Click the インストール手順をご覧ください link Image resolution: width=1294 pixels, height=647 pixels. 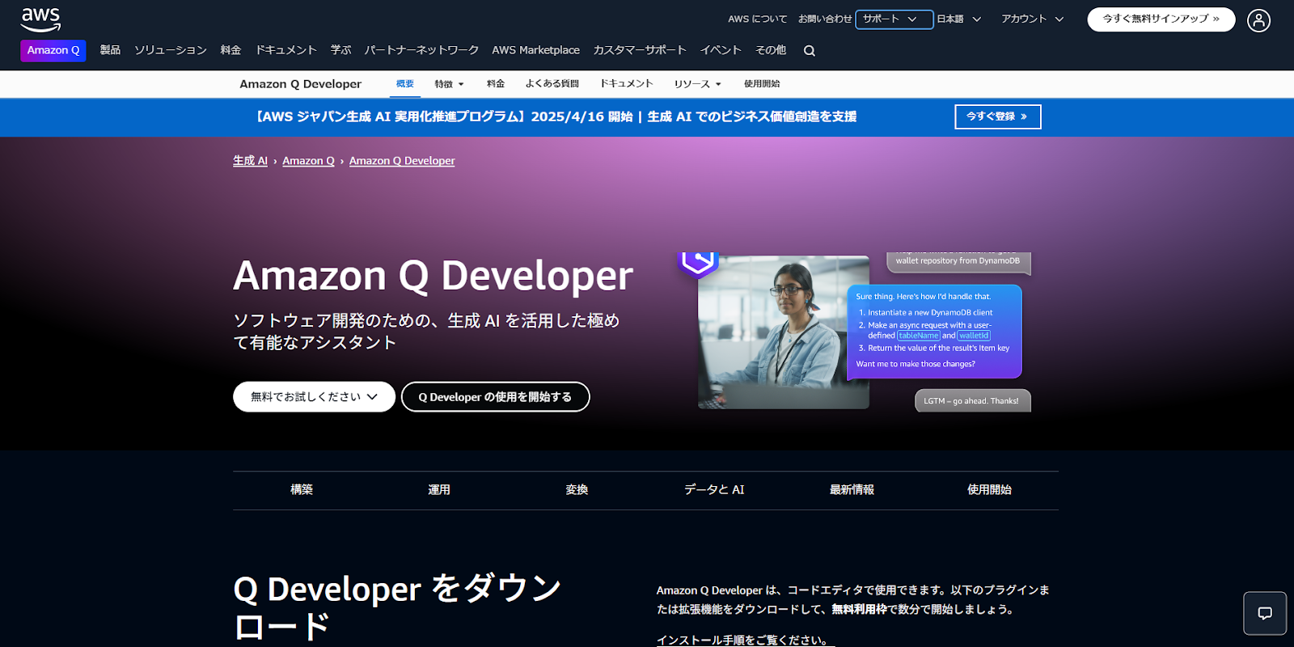tap(744, 640)
